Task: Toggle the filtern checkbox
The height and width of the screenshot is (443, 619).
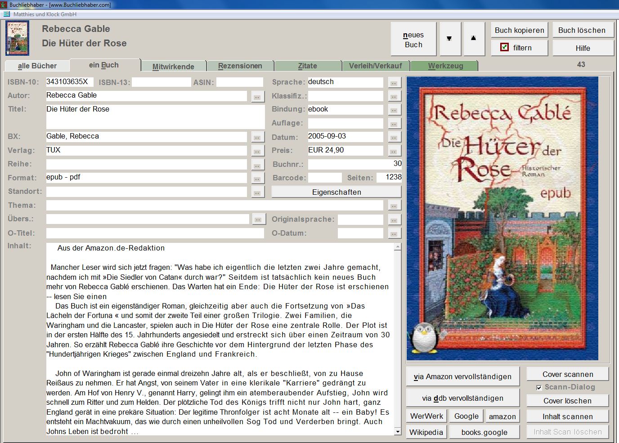Action: pos(505,47)
